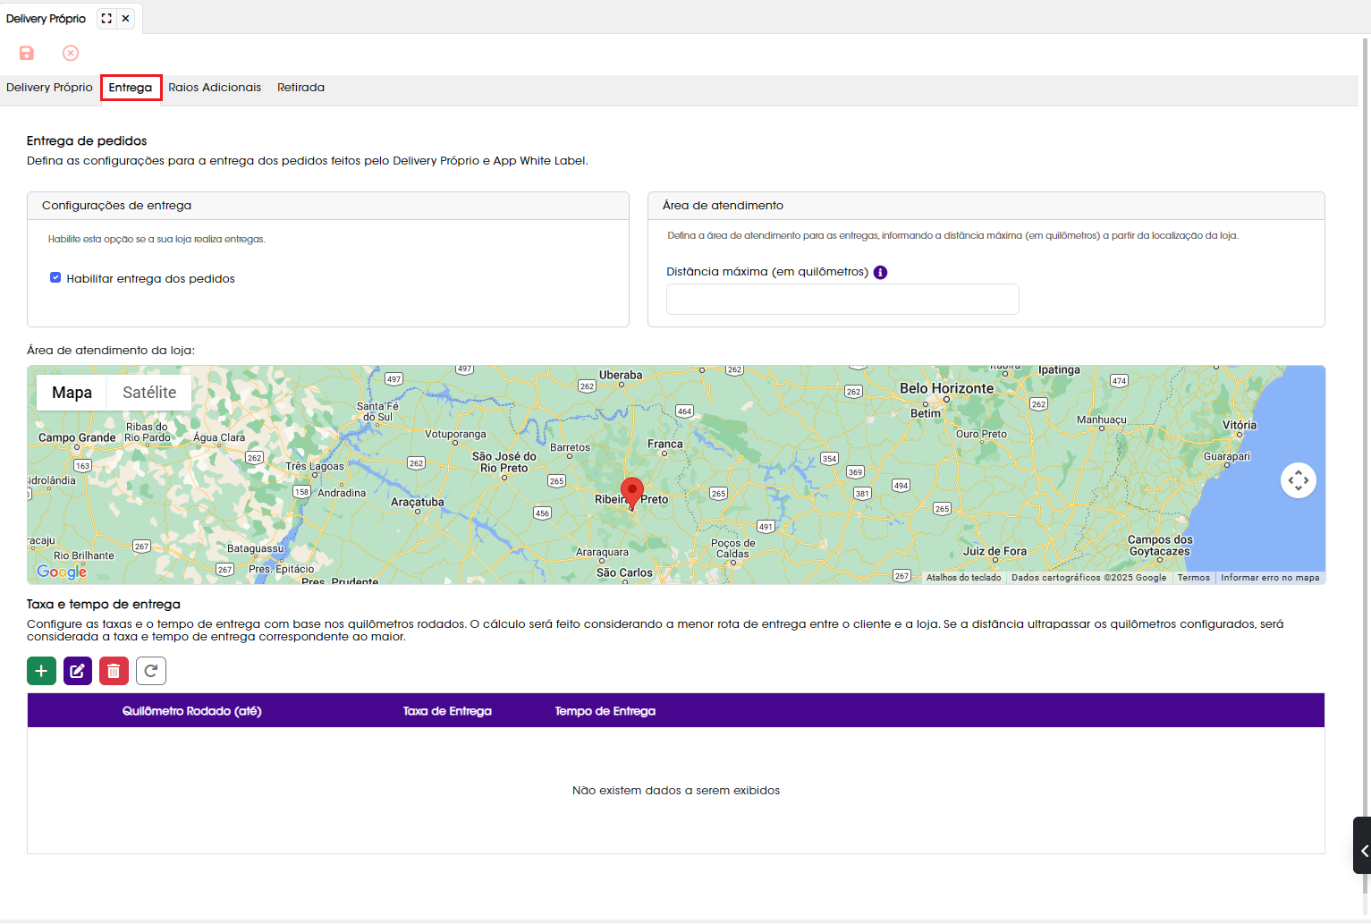This screenshot has height=924, width=1371.
Task: Close the Delivery Próprio window tab
Action: tap(126, 18)
